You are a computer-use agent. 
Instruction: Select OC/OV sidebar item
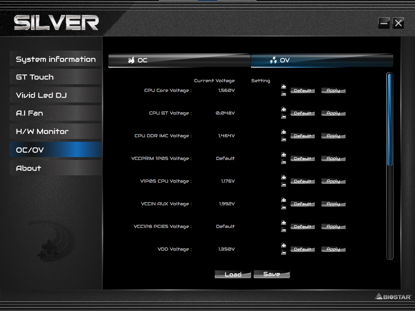point(56,150)
